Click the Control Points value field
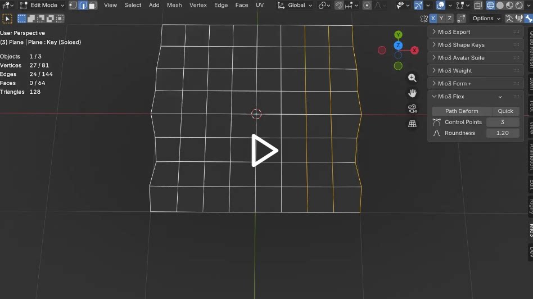Screen dimensions: 533x299 coord(503,122)
